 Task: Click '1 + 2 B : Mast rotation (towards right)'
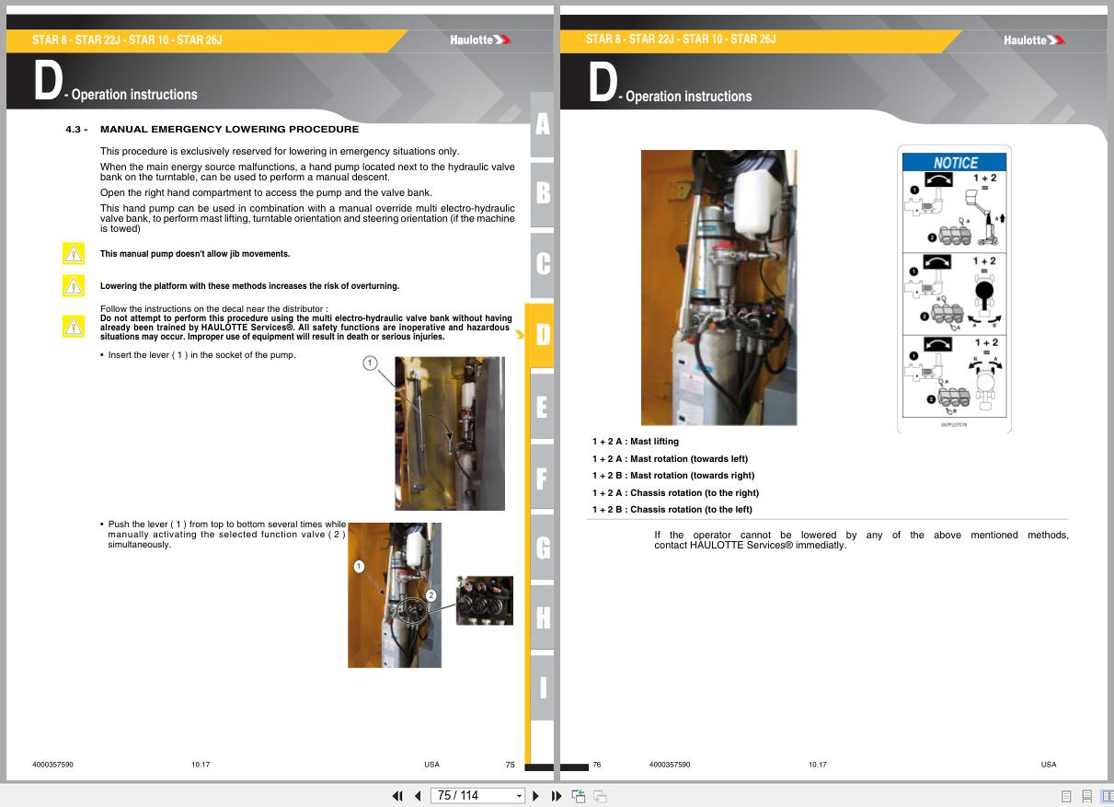click(x=673, y=476)
